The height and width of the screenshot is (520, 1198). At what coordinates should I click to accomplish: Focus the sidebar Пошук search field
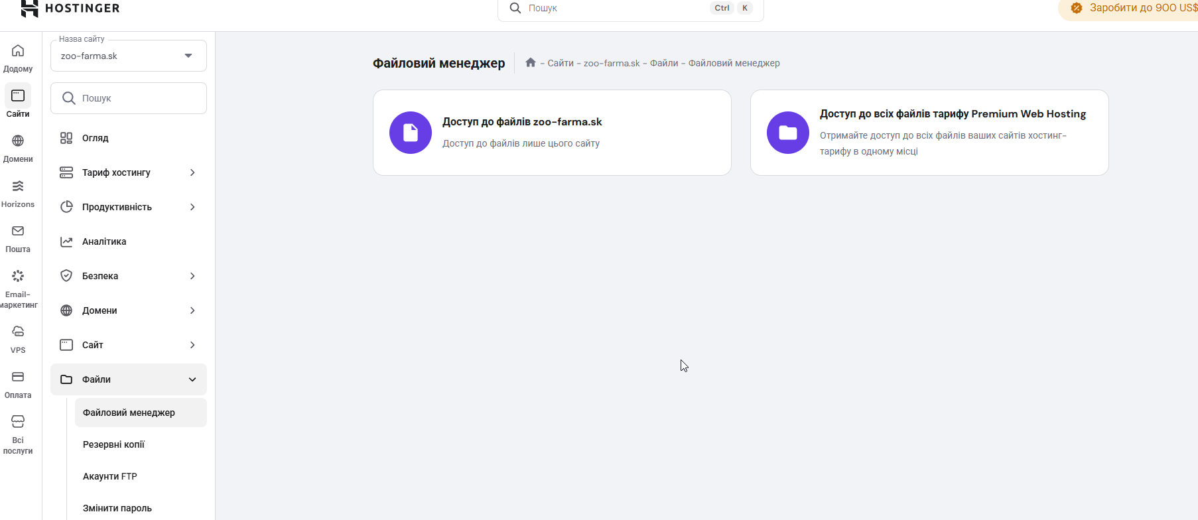coord(129,98)
